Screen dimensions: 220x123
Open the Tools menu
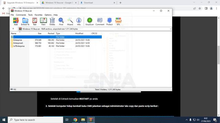pyautogui.click(x=30, y=15)
